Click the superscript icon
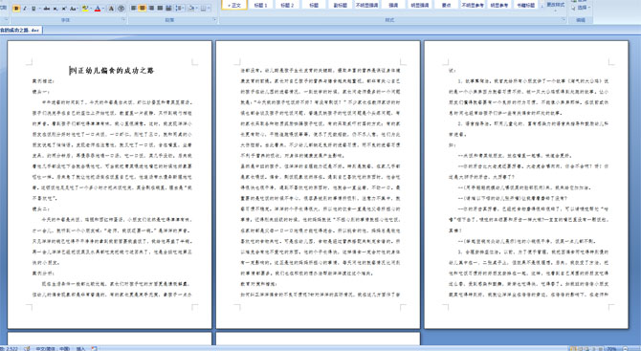 point(64,9)
